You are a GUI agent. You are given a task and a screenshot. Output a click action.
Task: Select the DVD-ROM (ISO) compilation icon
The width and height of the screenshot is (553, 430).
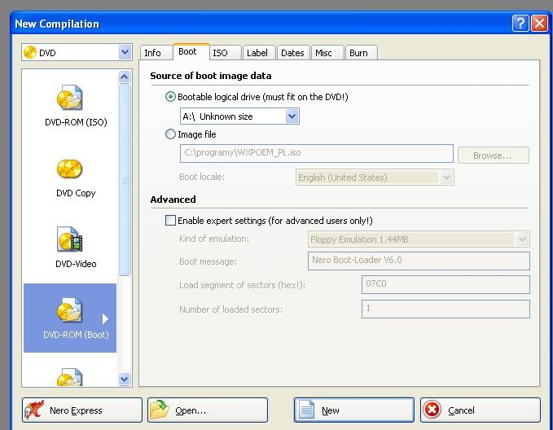click(70, 98)
